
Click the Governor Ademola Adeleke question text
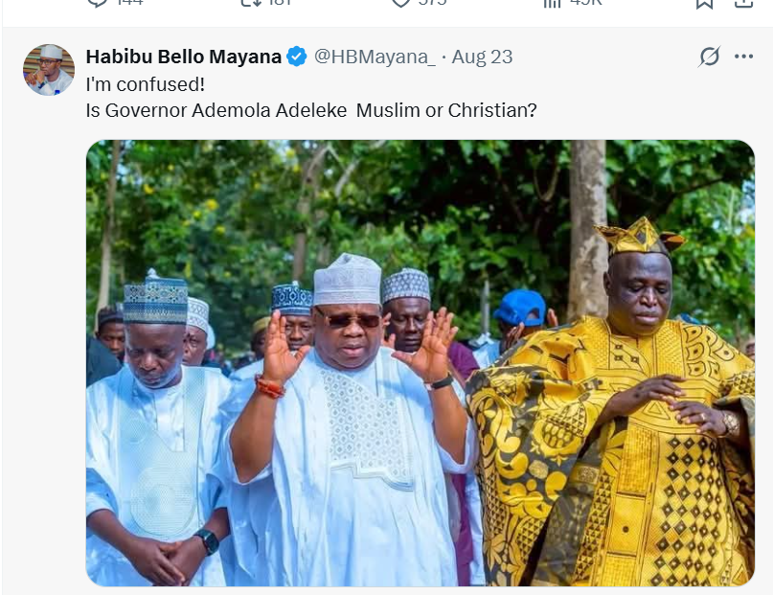pos(311,110)
